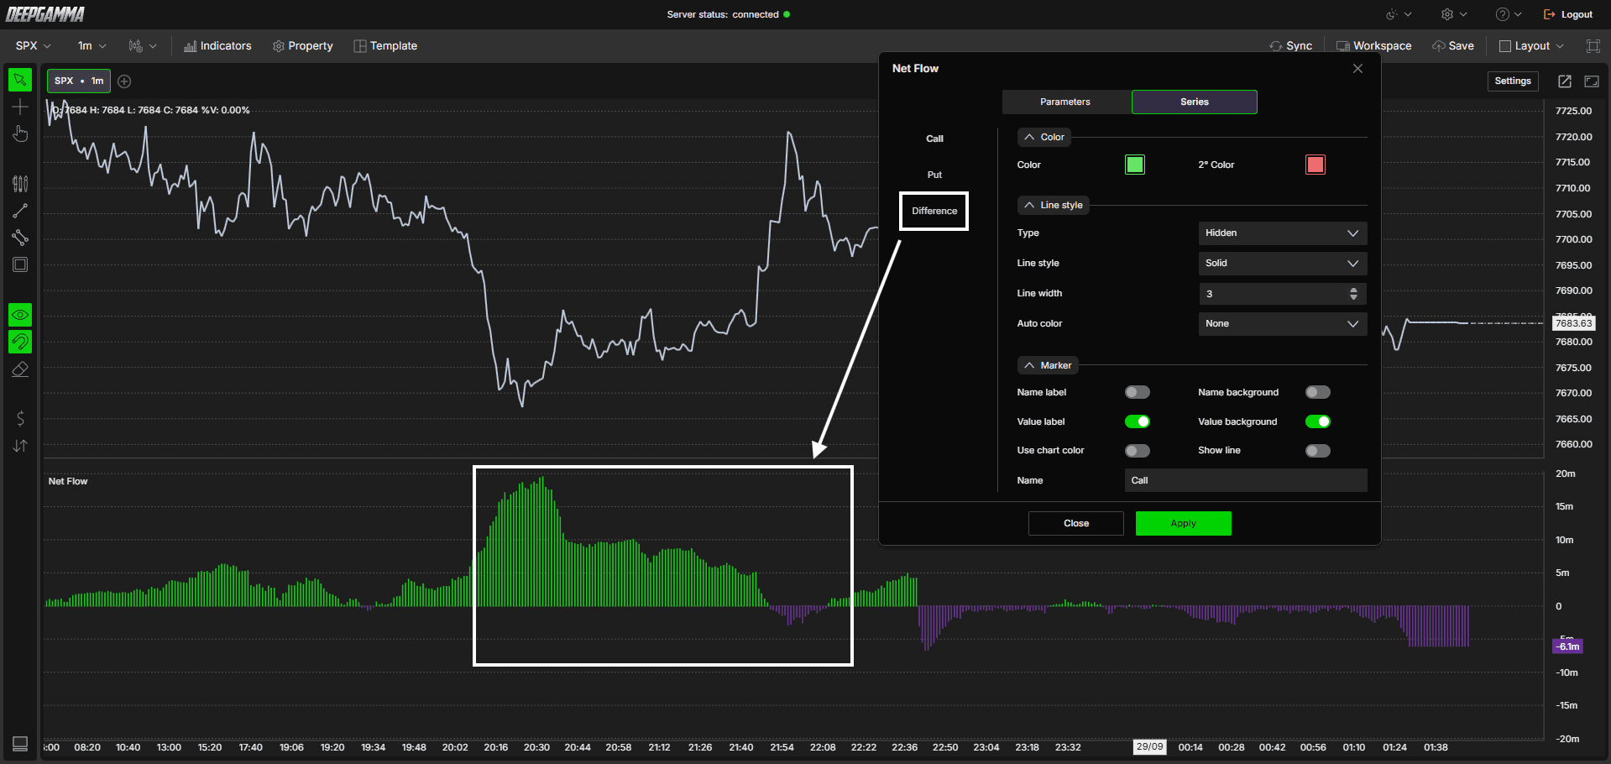Select the Put series item
Viewport: 1611px width, 764px height.
click(x=934, y=175)
